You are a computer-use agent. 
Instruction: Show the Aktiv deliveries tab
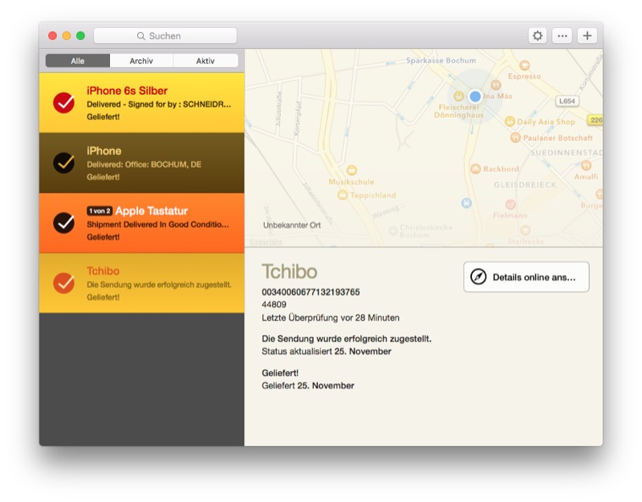coord(205,61)
